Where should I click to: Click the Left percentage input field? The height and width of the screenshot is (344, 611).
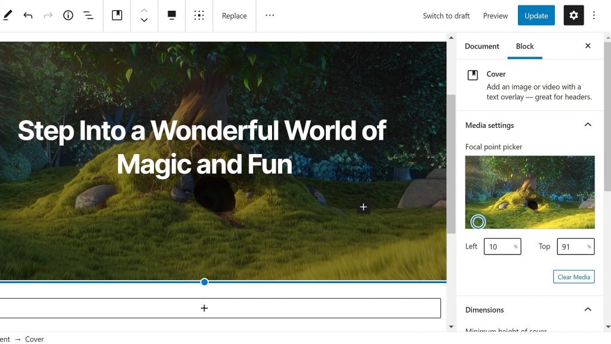click(498, 247)
